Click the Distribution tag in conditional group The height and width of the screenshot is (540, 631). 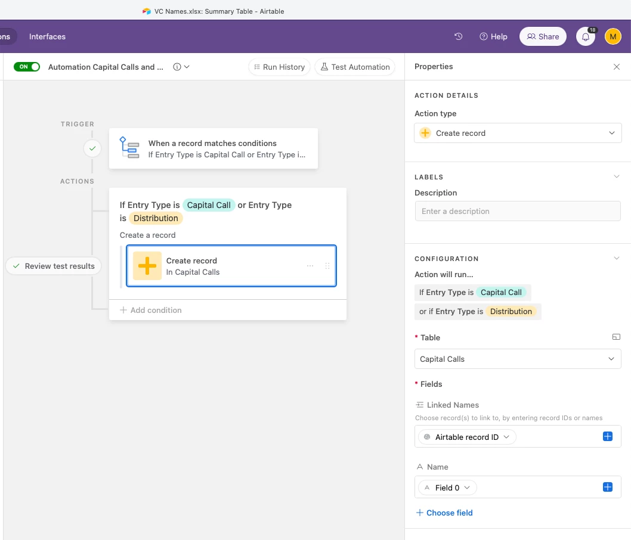coord(156,218)
